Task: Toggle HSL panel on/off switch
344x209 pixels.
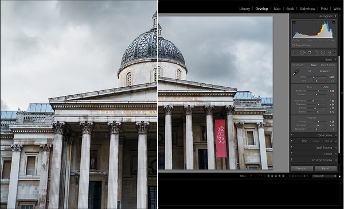Action: click(x=292, y=141)
